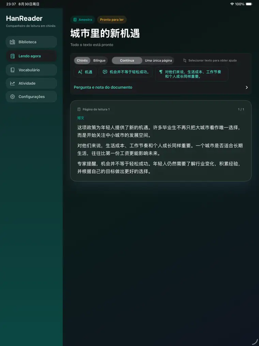The width and height of the screenshot is (259, 346).
Task: Tap the 机会并不等于轻松成功 sentence chip
Action: click(x=126, y=72)
